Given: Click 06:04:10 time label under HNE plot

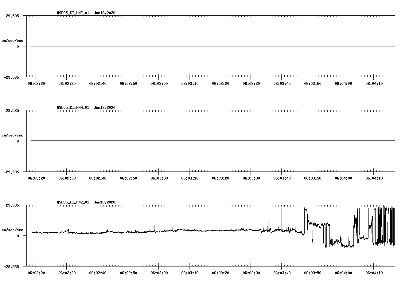Looking at the screenshot, I should (x=374, y=83).
